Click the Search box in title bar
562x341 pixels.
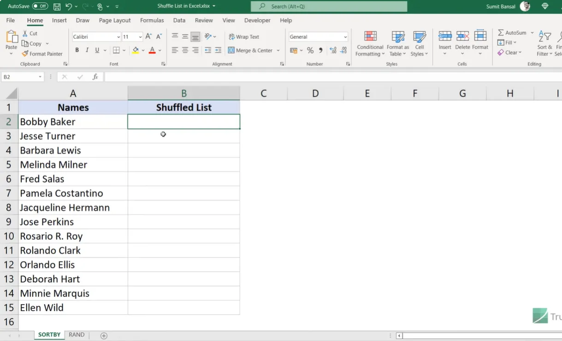tap(329, 6)
